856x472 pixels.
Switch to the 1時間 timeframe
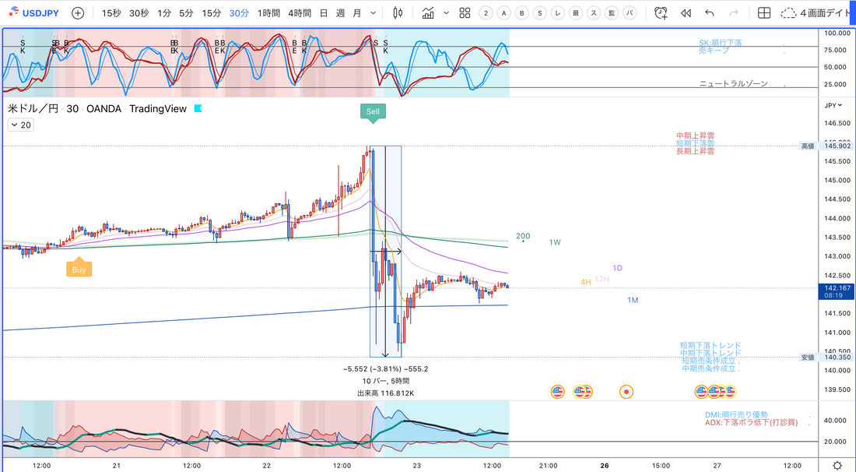tap(268, 13)
